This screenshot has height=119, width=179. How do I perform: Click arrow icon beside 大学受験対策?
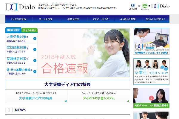(35, 38)
